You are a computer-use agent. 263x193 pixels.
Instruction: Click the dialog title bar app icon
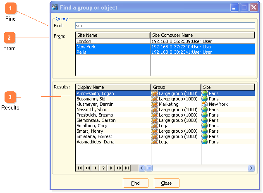pos(55,7)
